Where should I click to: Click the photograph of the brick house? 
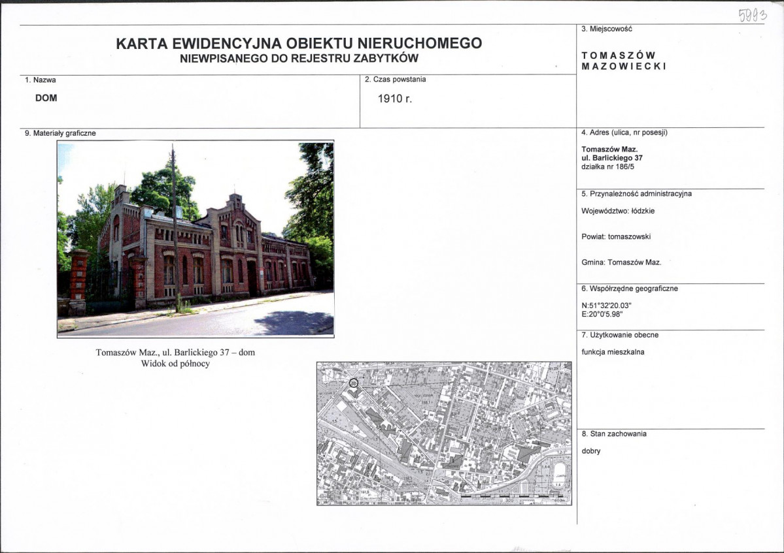tap(196, 239)
